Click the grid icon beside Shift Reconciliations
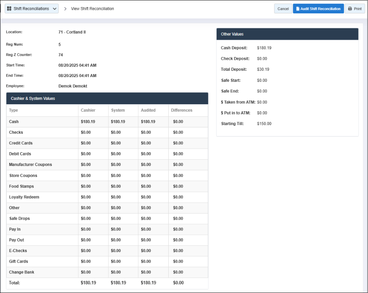 [9, 9]
